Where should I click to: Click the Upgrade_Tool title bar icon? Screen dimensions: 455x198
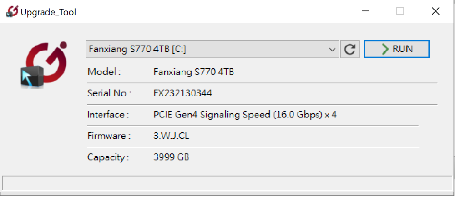click(12, 12)
